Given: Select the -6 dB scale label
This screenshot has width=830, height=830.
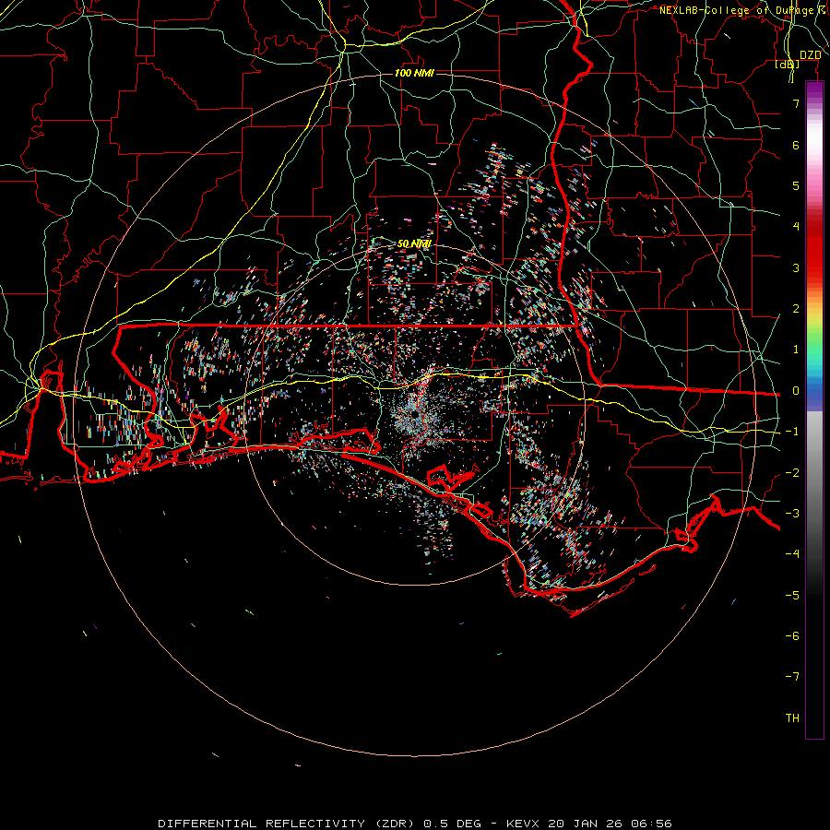Looking at the screenshot, I should (792, 635).
